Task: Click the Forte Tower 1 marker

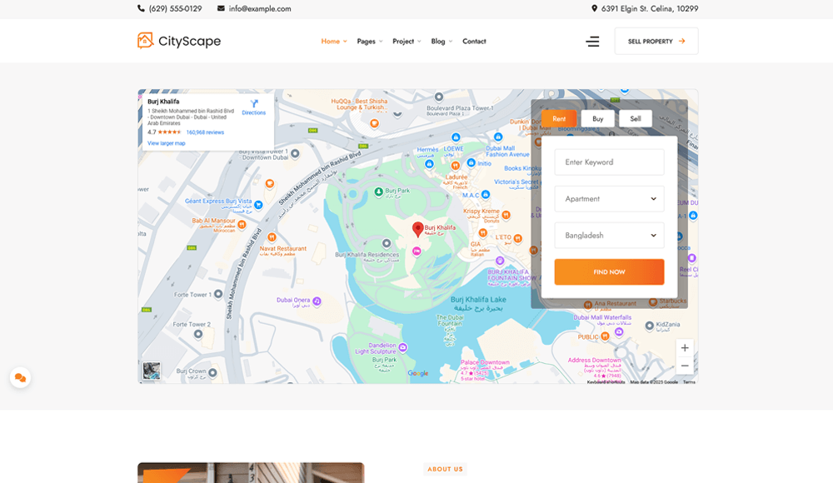Action: point(218,294)
